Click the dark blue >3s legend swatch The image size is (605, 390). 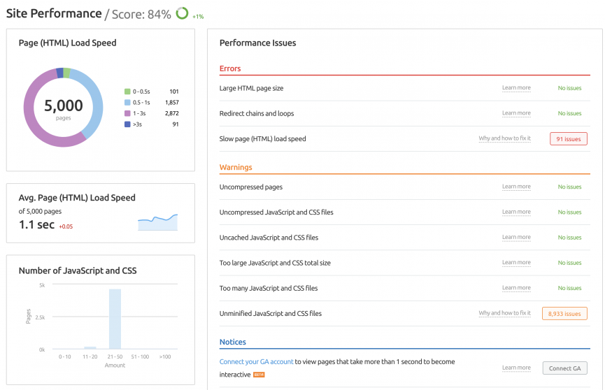point(127,124)
